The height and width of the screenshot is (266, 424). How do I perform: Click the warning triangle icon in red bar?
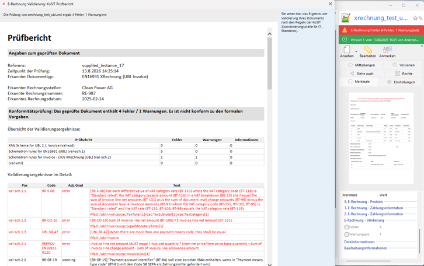click(x=345, y=30)
